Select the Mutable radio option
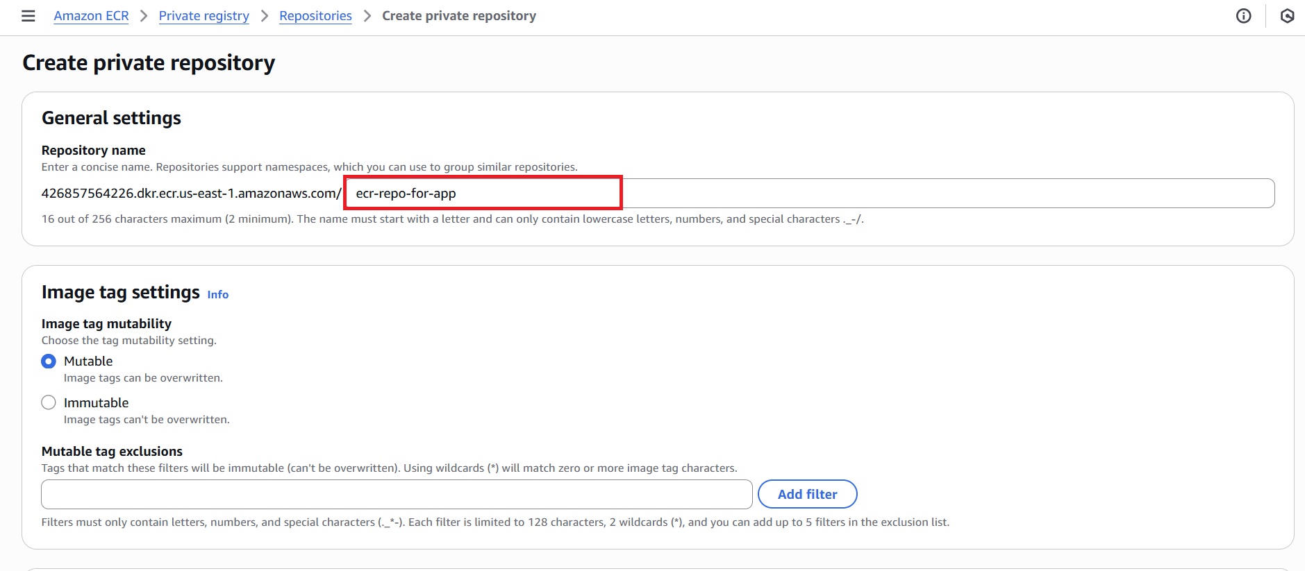The width and height of the screenshot is (1305, 571). [49, 361]
